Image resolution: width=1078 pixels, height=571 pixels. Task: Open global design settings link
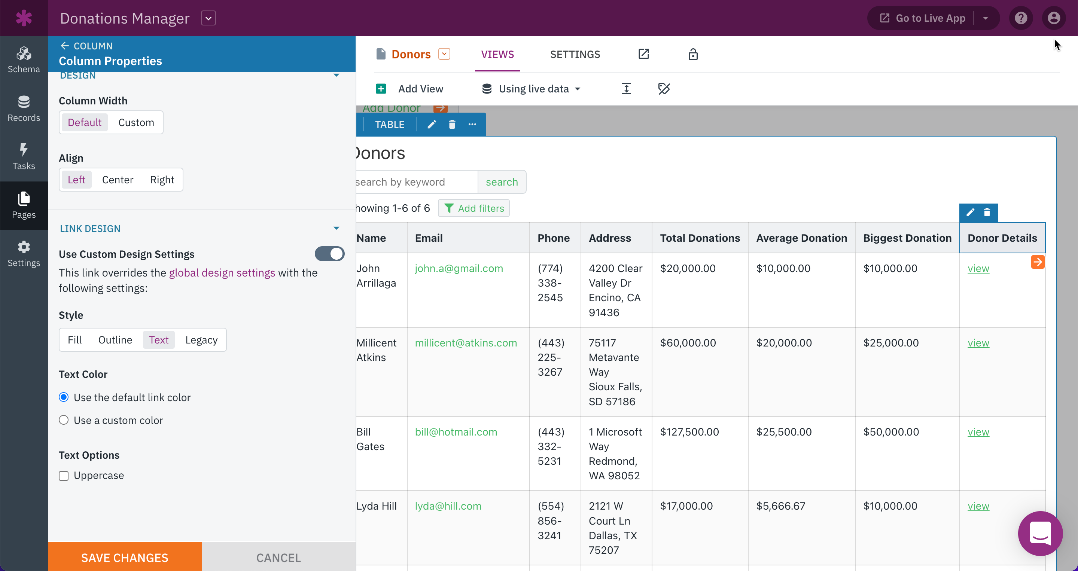pyautogui.click(x=222, y=273)
